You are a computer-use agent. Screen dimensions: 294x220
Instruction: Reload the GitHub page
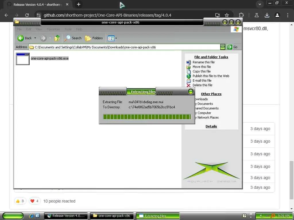(x=27, y=15)
